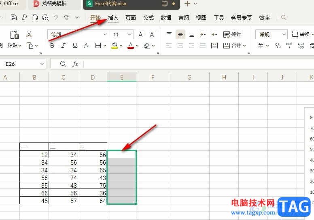Toggle Underline formatting
The height and width of the screenshot is (220, 314).
[x=75, y=46]
